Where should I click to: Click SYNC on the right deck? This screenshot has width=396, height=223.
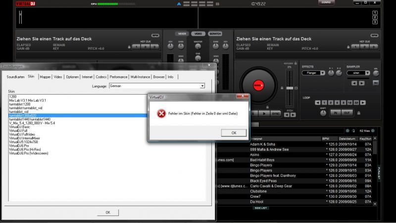(x=276, y=114)
